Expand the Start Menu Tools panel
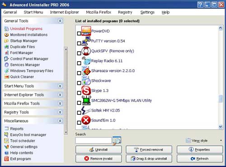The image size is (226, 167). 60,86
